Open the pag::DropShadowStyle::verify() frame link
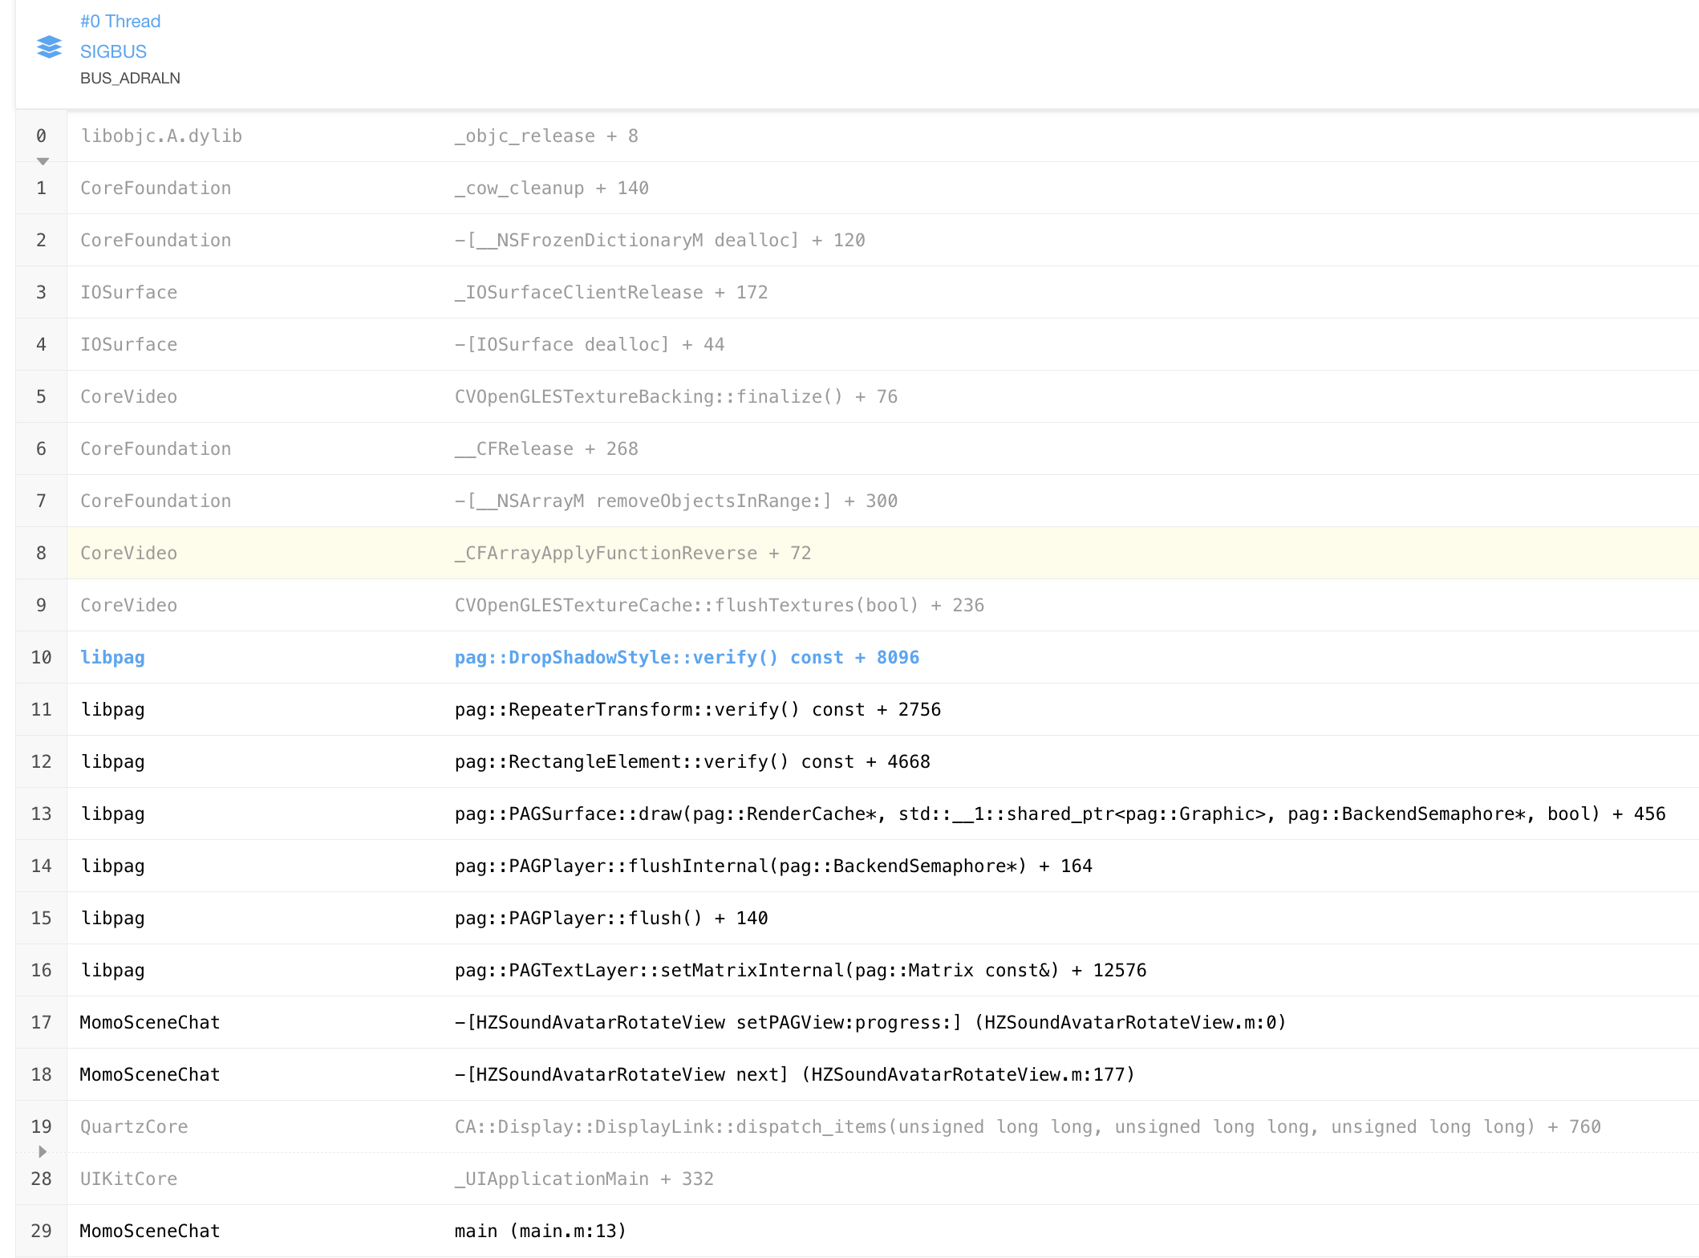 (686, 657)
